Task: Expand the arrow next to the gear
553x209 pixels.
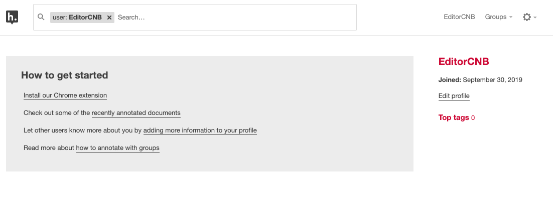Action: [x=535, y=17]
